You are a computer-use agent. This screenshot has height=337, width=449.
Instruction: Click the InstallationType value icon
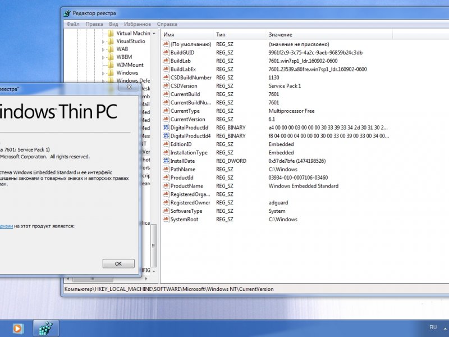(166, 152)
